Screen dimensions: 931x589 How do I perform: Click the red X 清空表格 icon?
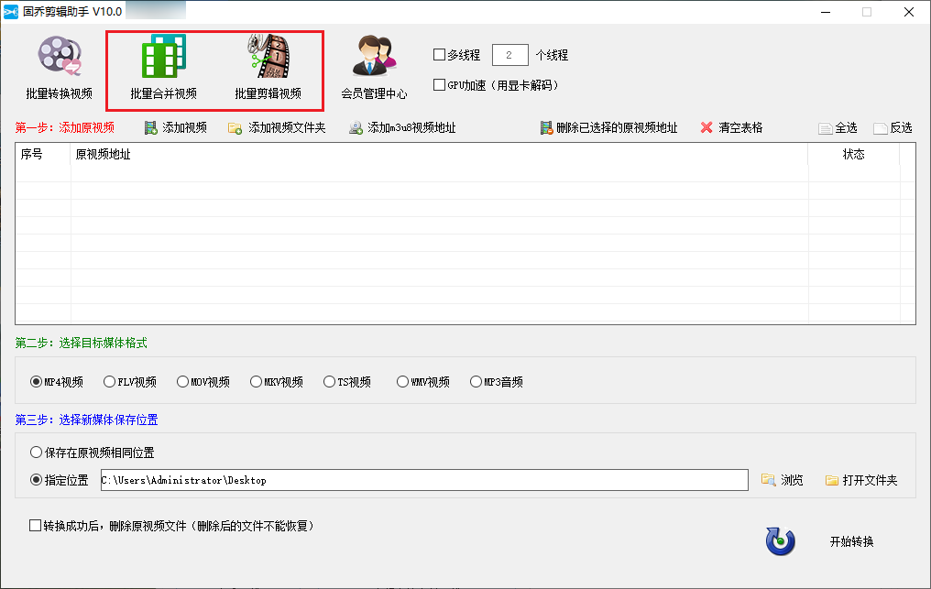706,127
